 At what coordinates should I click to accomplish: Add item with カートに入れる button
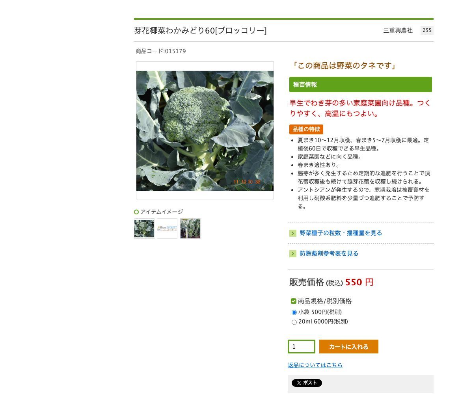point(349,347)
